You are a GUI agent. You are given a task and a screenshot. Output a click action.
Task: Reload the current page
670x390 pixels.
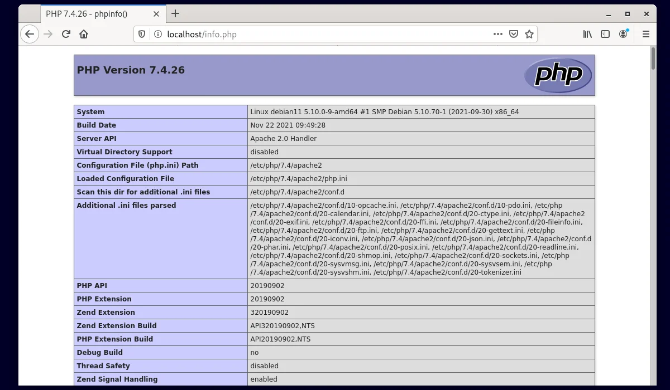(x=66, y=34)
